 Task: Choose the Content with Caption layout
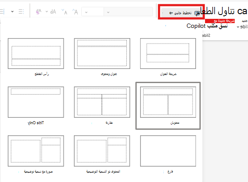[102, 151]
